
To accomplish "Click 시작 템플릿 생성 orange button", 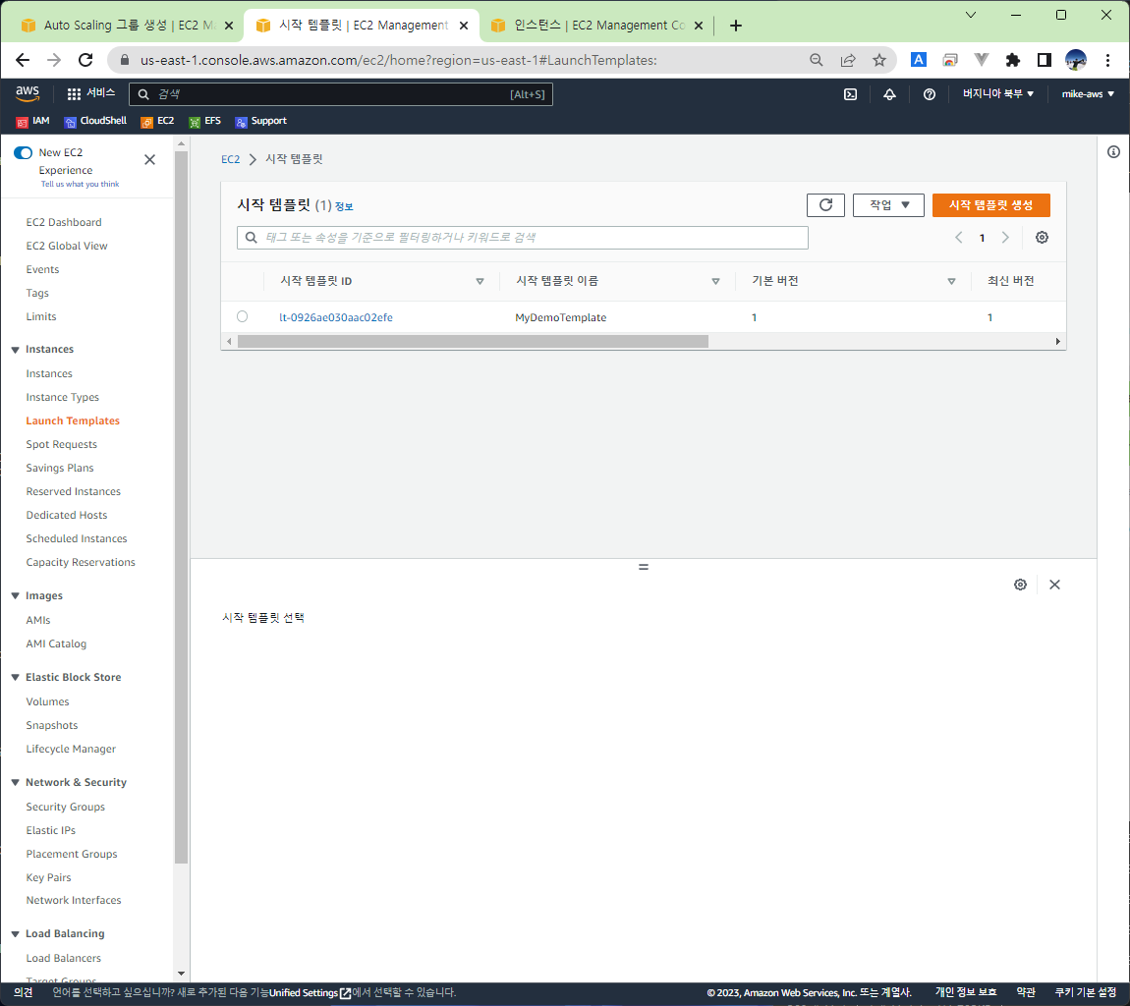I will pyautogui.click(x=990, y=205).
